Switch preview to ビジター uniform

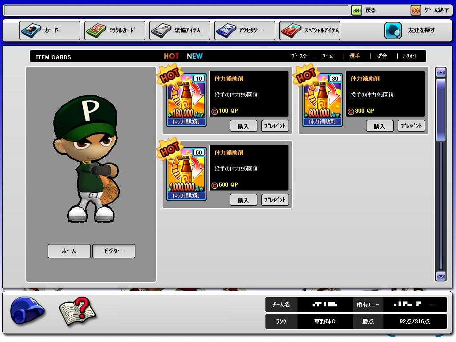tap(114, 251)
